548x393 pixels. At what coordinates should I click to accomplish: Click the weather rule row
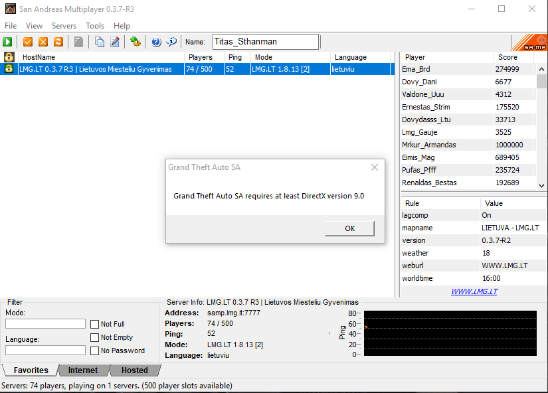pyautogui.click(x=474, y=253)
